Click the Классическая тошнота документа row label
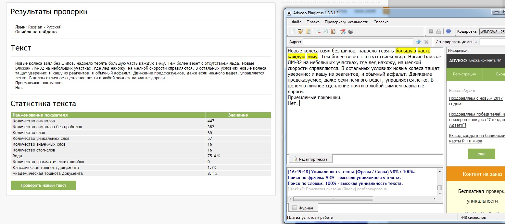Screen dimensions: 505x224 [x=46, y=168]
